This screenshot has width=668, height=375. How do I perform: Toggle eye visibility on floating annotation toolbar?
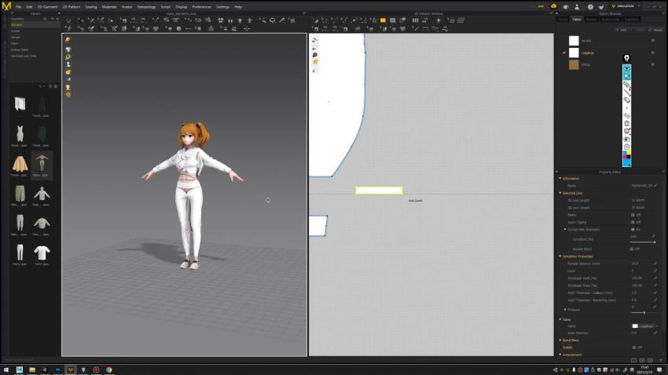click(626, 68)
